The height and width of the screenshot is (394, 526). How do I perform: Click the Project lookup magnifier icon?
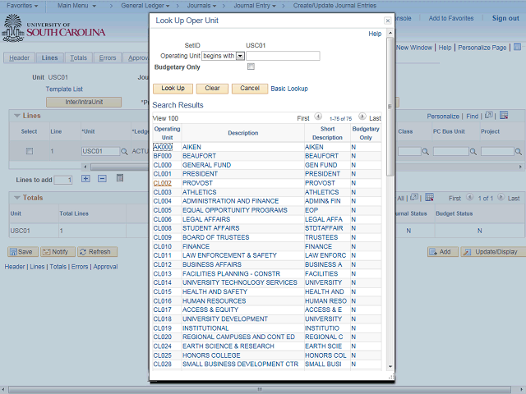tap(518, 151)
